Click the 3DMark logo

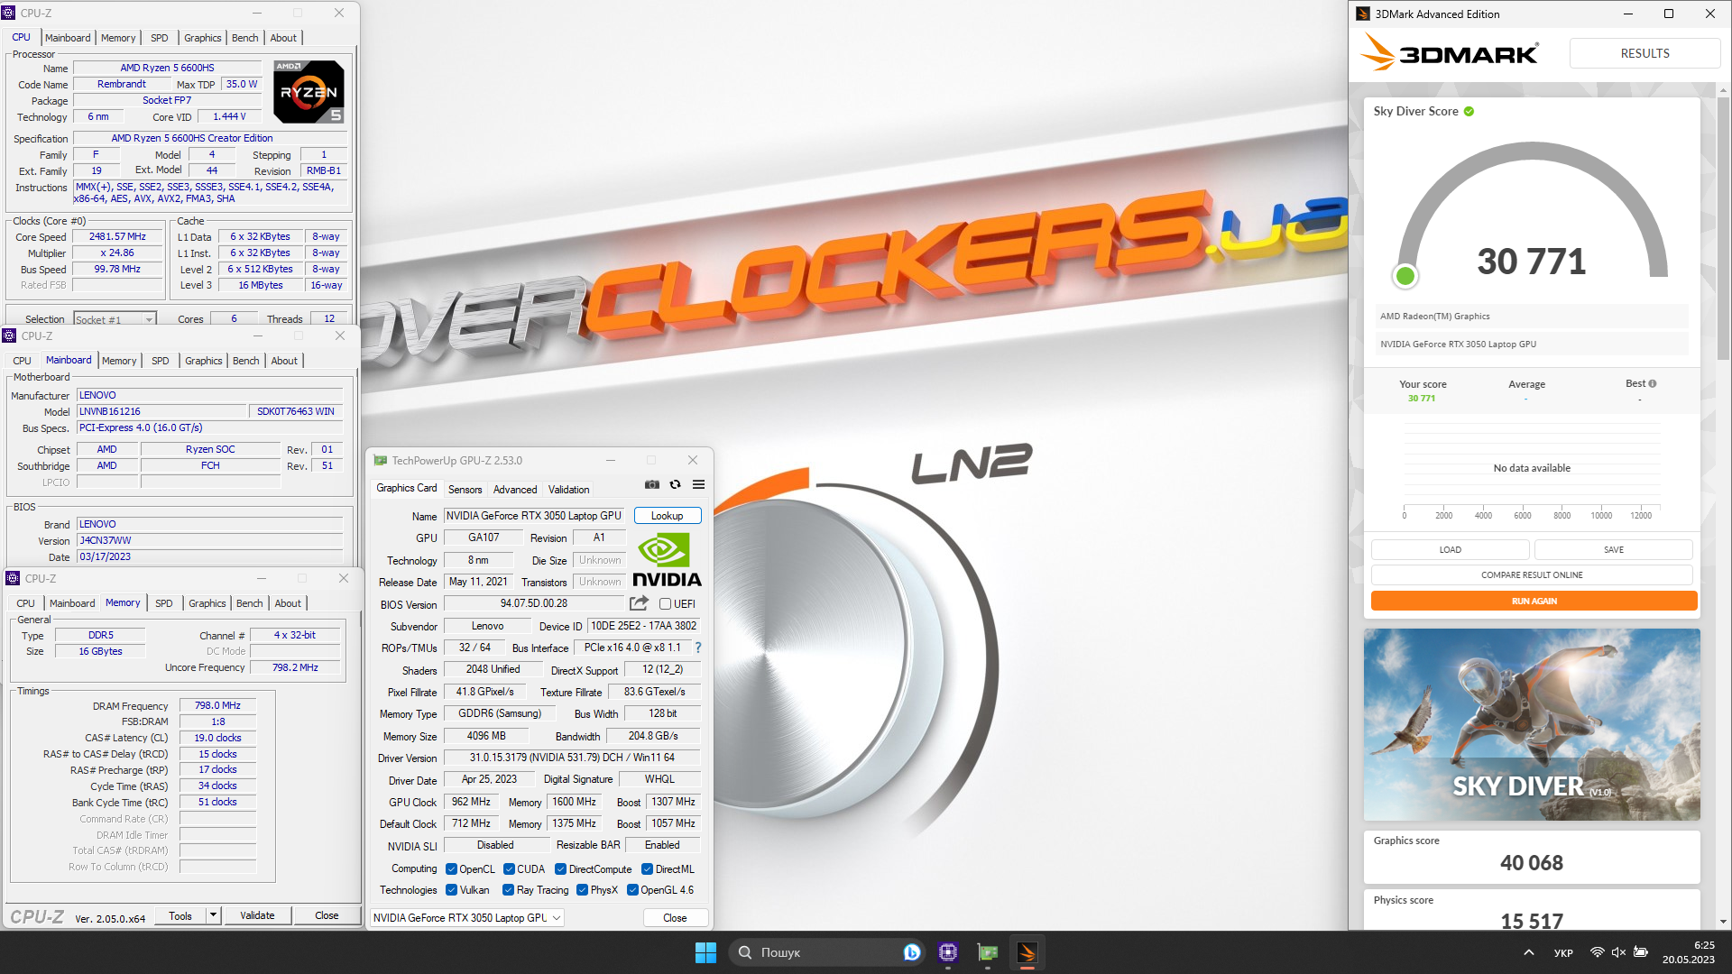(x=1450, y=52)
